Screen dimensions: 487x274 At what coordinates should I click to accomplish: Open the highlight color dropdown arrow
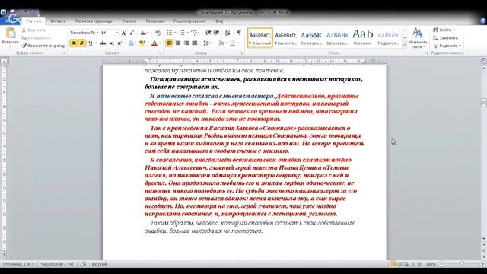(148, 43)
